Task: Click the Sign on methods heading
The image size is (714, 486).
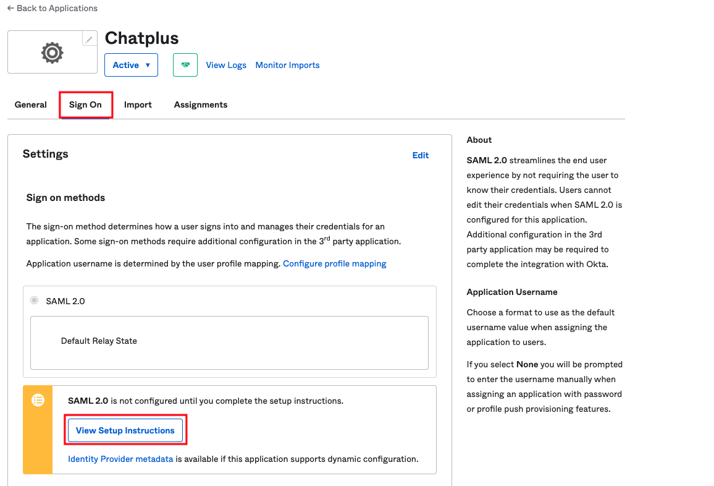Action: (65, 197)
